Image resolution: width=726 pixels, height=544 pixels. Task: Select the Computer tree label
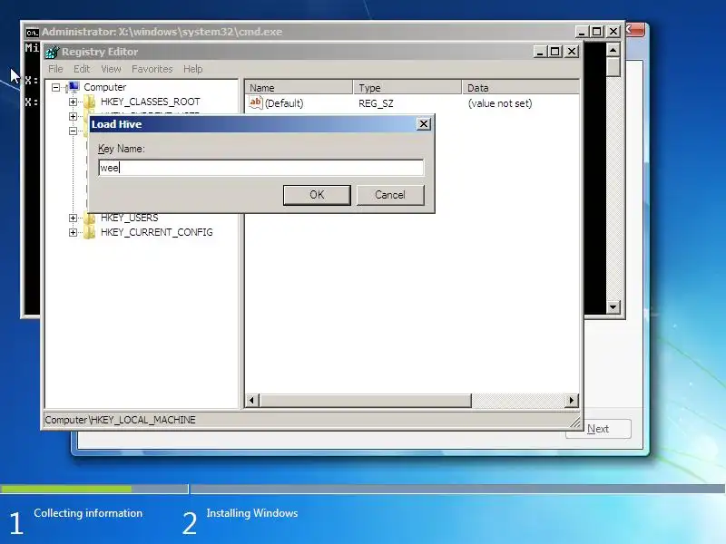pos(104,87)
